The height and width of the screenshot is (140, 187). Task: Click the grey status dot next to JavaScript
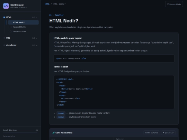4,45
